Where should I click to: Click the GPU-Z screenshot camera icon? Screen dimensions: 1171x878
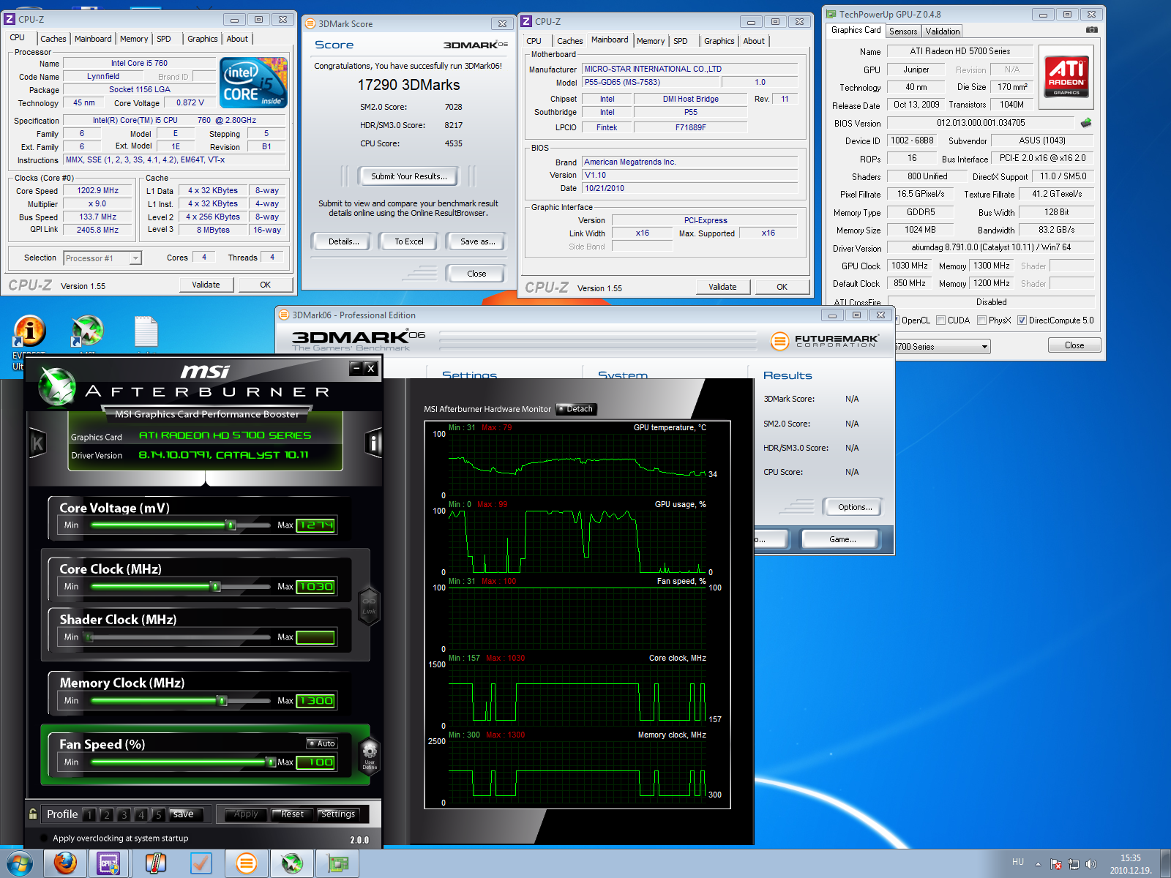pyautogui.click(x=1091, y=30)
